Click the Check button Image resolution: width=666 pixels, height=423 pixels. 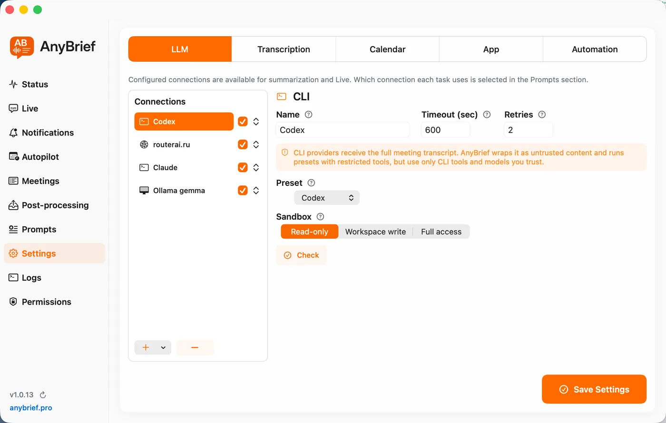coord(301,255)
